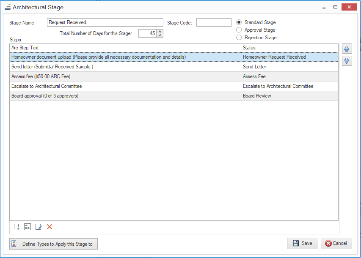Save the architectural stage
Image resolution: width=361 pixels, height=258 pixels.
click(302, 243)
